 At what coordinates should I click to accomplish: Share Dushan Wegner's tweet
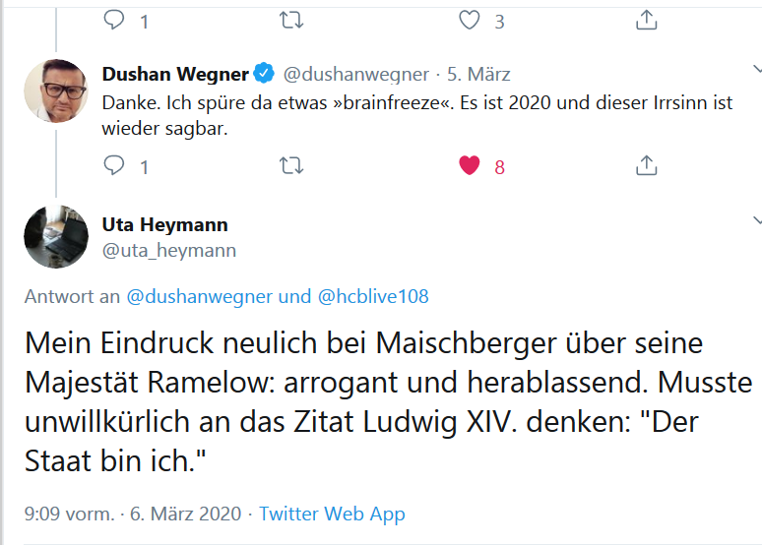[646, 164]
